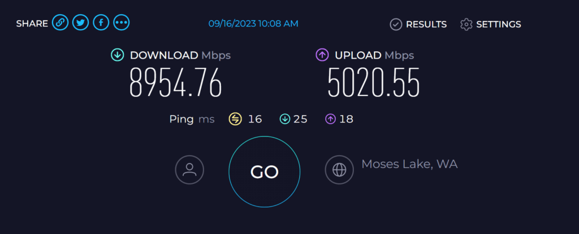Click the purple upload ping icon
The height and width of the screenshot is (234, 579).
(330, 119)
